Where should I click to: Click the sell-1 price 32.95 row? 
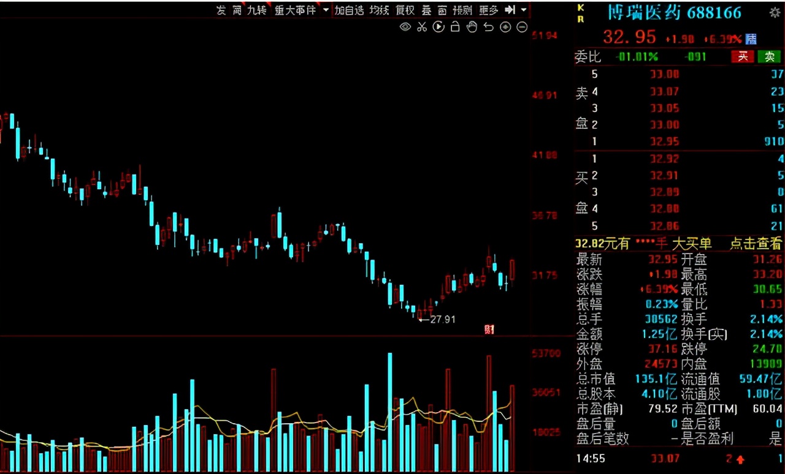click(680, 141)
